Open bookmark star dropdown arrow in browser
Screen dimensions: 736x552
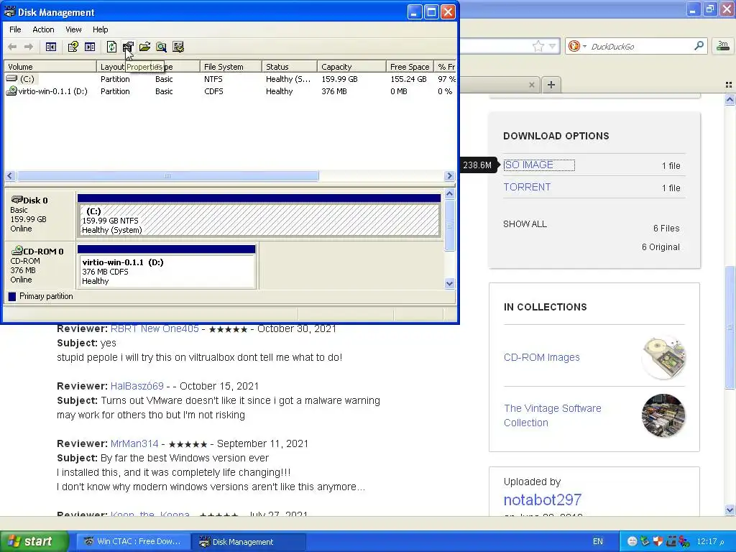553,46
